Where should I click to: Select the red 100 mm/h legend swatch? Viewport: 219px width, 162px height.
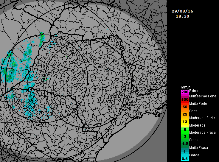click(185, 99)
